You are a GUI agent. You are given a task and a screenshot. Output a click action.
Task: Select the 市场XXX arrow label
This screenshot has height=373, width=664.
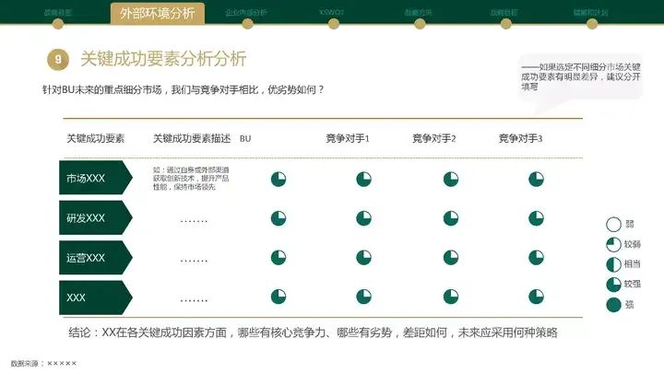tap(96, 178)
